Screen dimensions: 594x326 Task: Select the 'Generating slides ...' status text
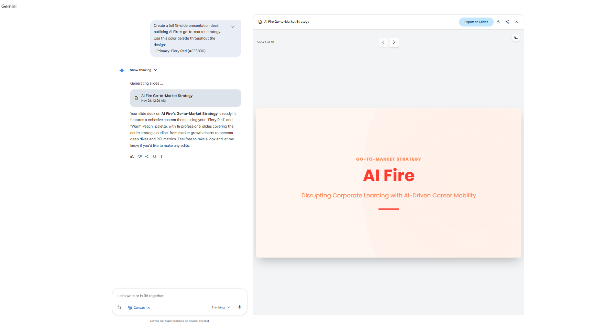point(146,83)
